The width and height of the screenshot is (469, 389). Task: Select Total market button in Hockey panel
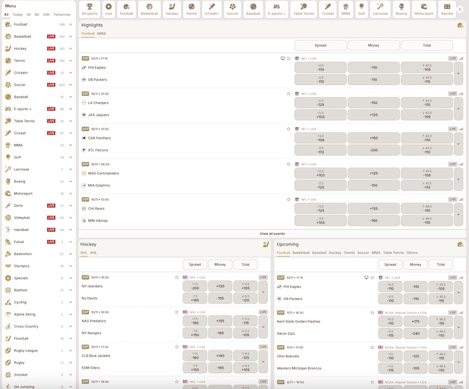click(x=245, y=265)
